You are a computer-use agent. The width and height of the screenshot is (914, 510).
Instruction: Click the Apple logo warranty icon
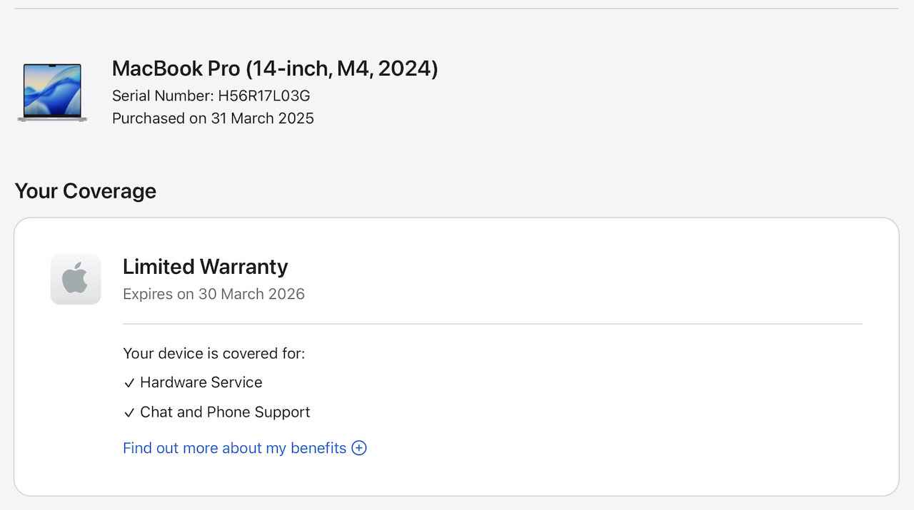[x=76, y=279]
